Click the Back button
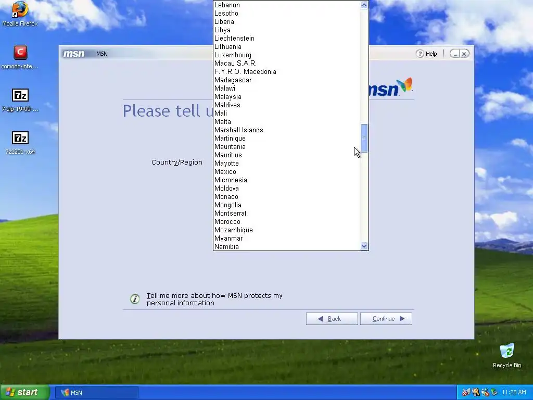This screenshot has height=400, width=533. tap(332, 319)
